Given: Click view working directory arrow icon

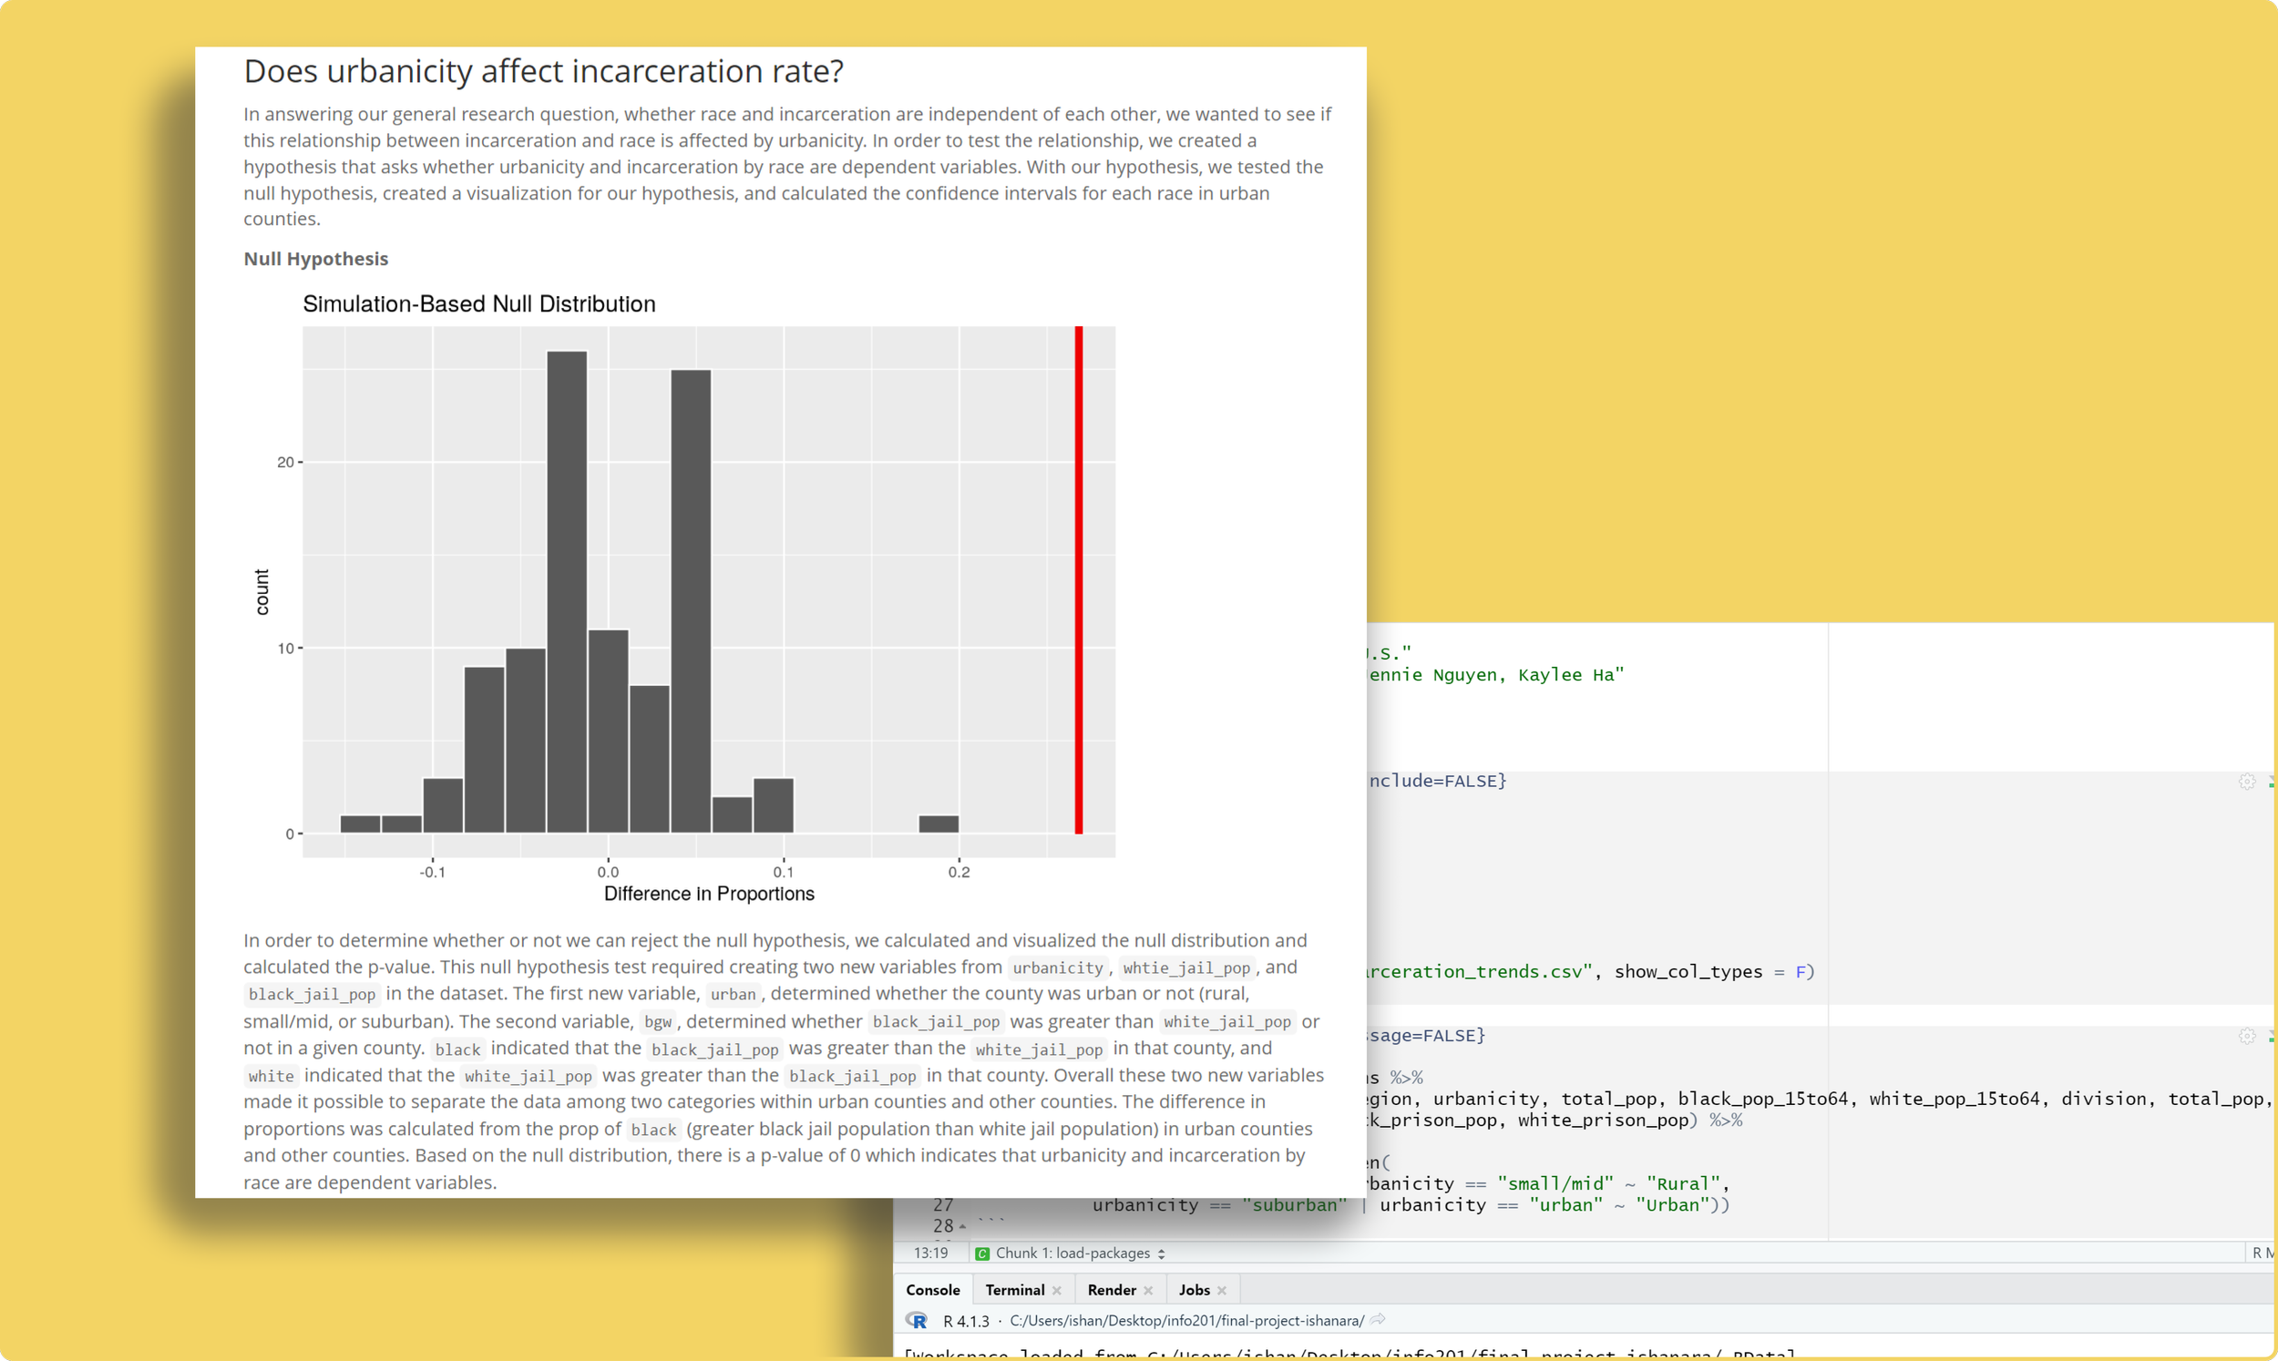Looking at the screenshot, I should tap(1378, 1320).
